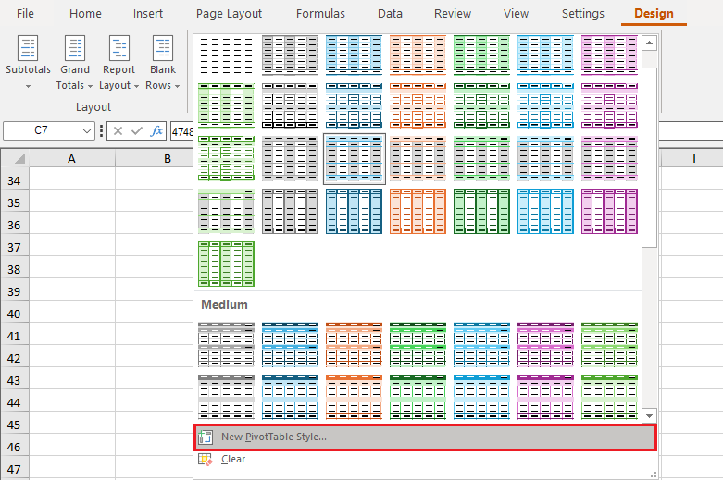The image size is (723, 480).
Task: Open the Formulas ribbon tab
Action: point(320,14)
